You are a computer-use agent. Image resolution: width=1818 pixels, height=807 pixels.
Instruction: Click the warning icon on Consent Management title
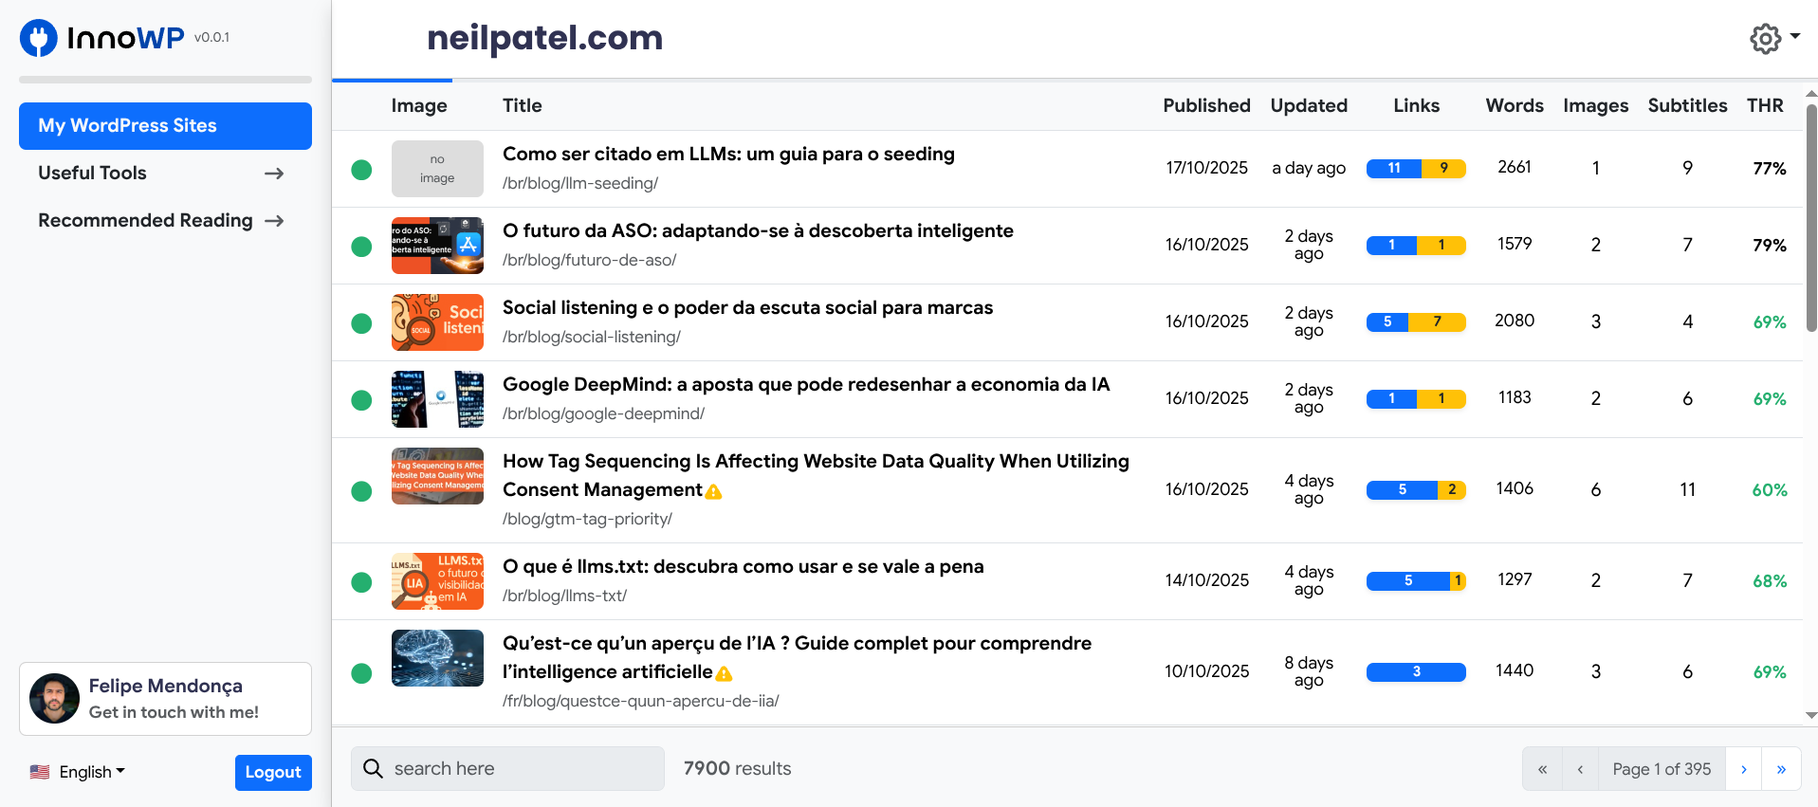714,491
